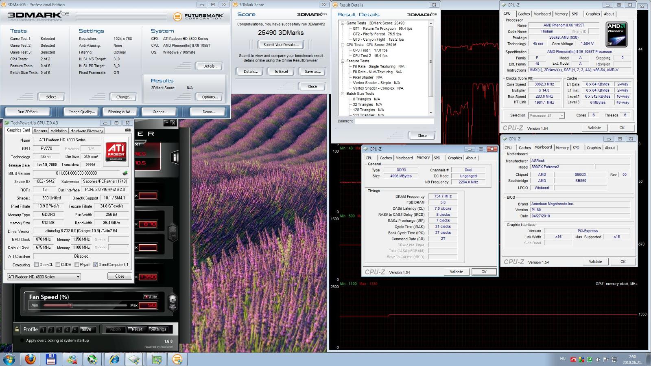Image resolution: width=651 pixels, height=366 pixels.
Task: Toggle the OpenCL checkbox in GPU-Z
Action: click(x=37, y=265)
